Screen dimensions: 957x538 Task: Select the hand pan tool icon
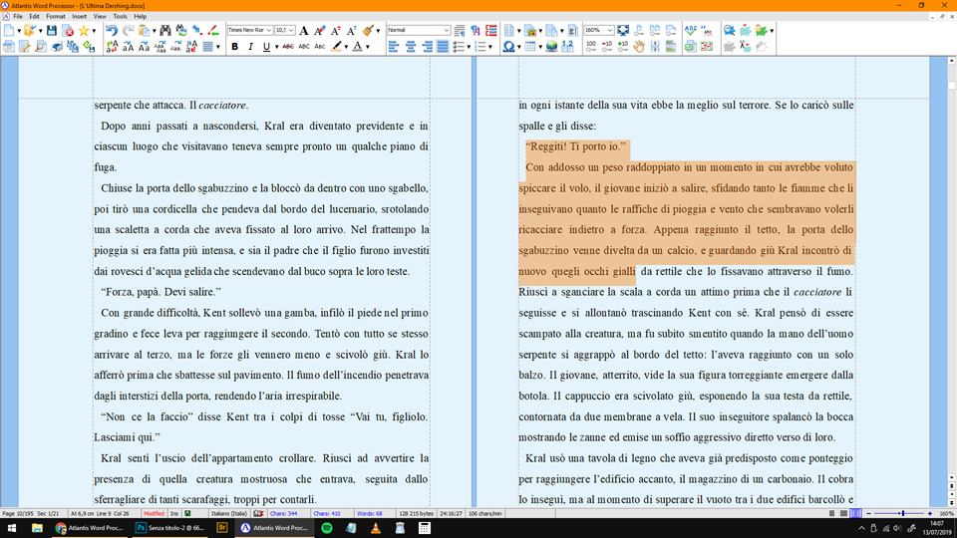(x=639, y=47)
